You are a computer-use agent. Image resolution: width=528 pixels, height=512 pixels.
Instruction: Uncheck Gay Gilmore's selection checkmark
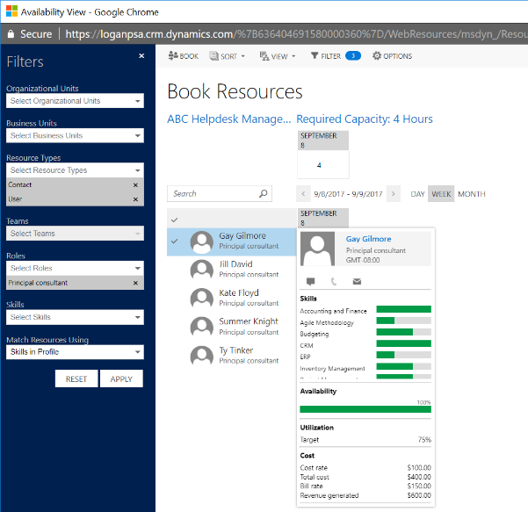(x=174, y=242)
